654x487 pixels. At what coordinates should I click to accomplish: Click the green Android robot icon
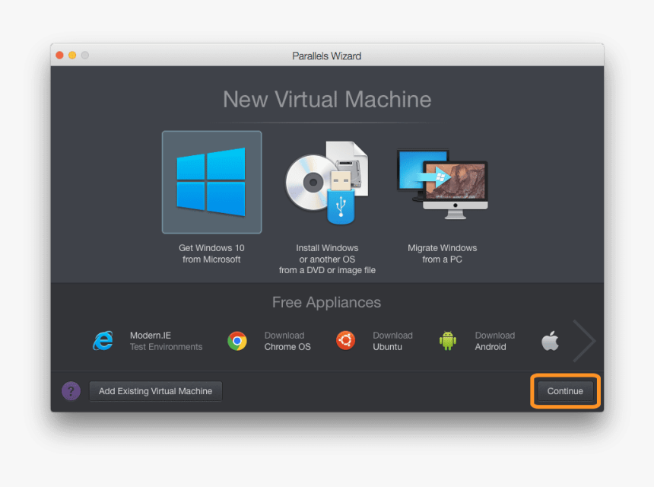(448, 340)
